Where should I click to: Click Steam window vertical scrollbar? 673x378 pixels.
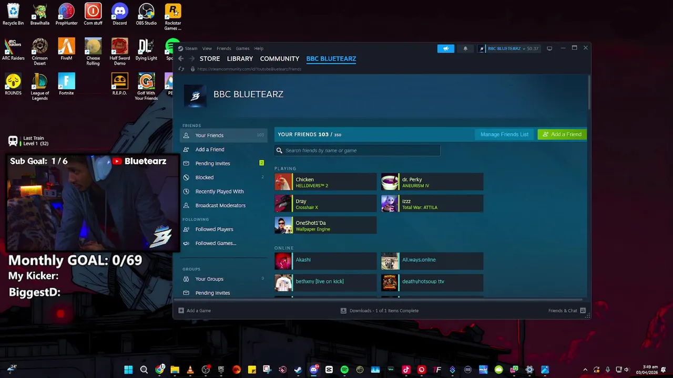[589, 92]
